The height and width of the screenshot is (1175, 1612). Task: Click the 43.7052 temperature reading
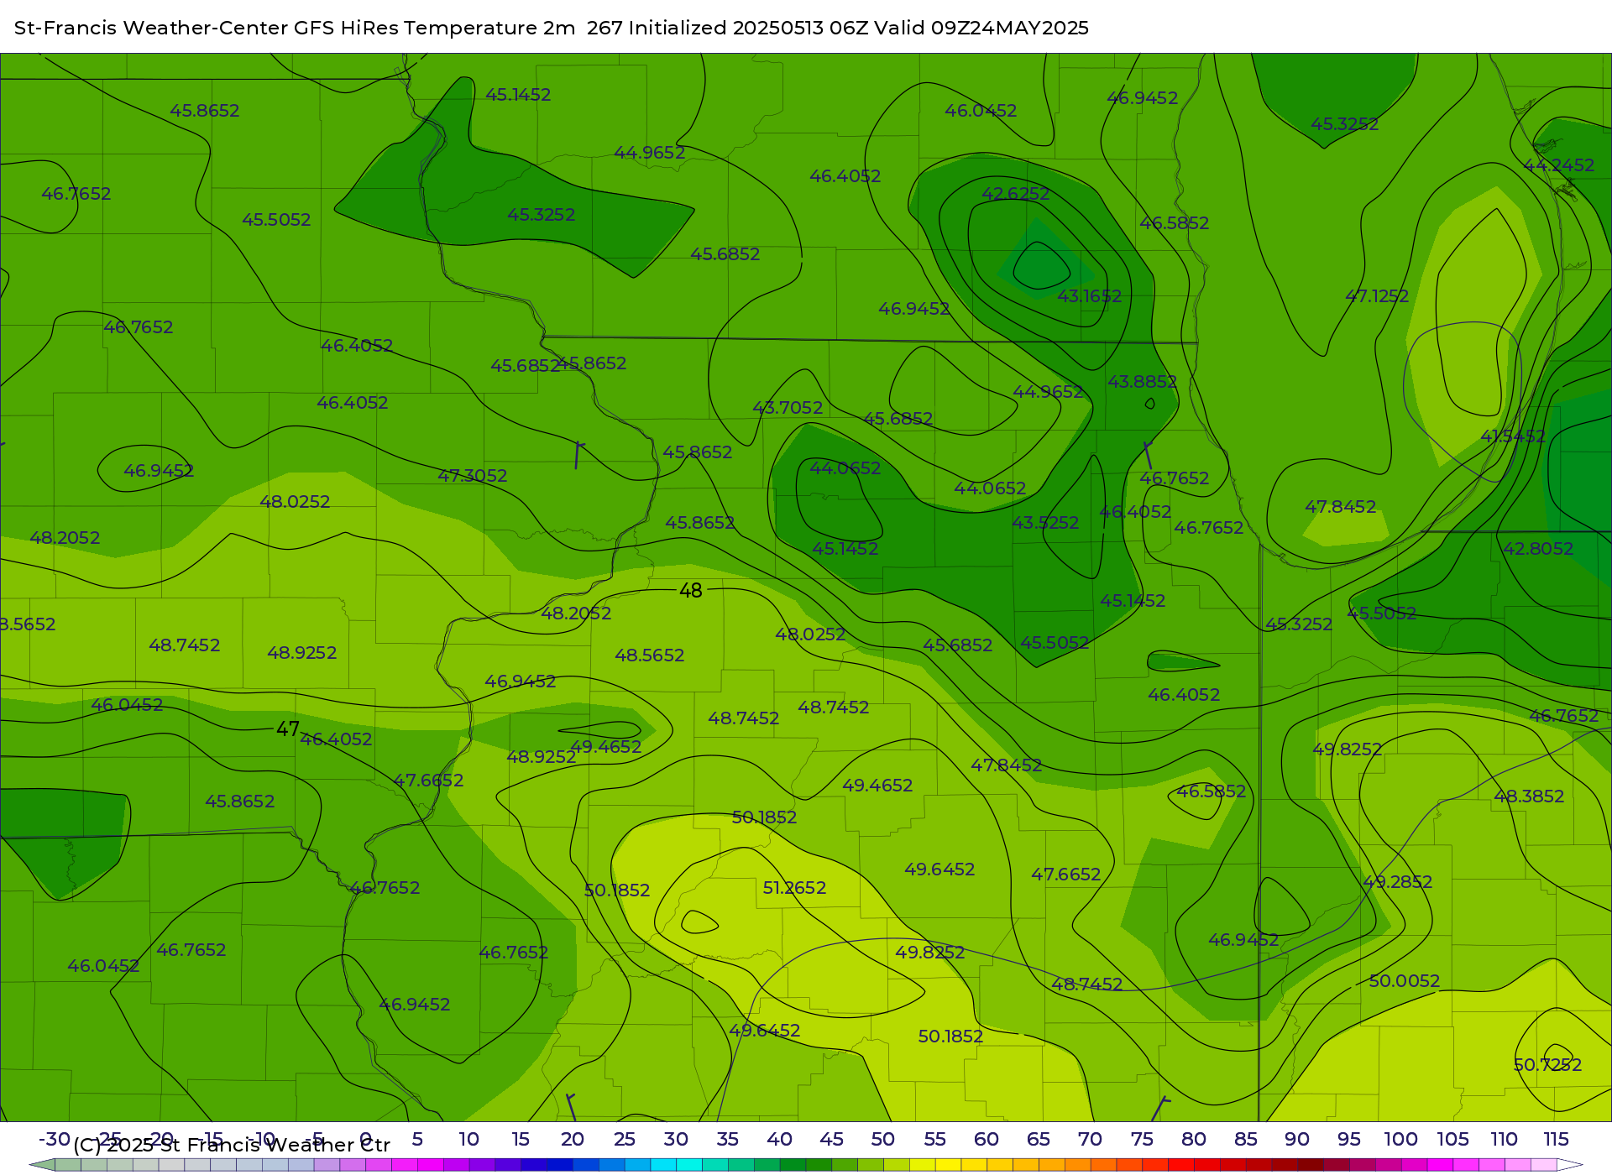(788, 408)
